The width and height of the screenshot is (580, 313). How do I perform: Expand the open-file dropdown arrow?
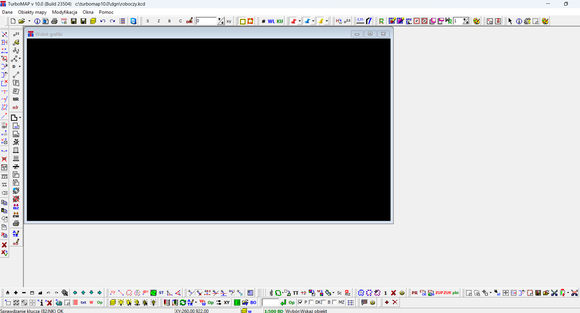[29, 21]
